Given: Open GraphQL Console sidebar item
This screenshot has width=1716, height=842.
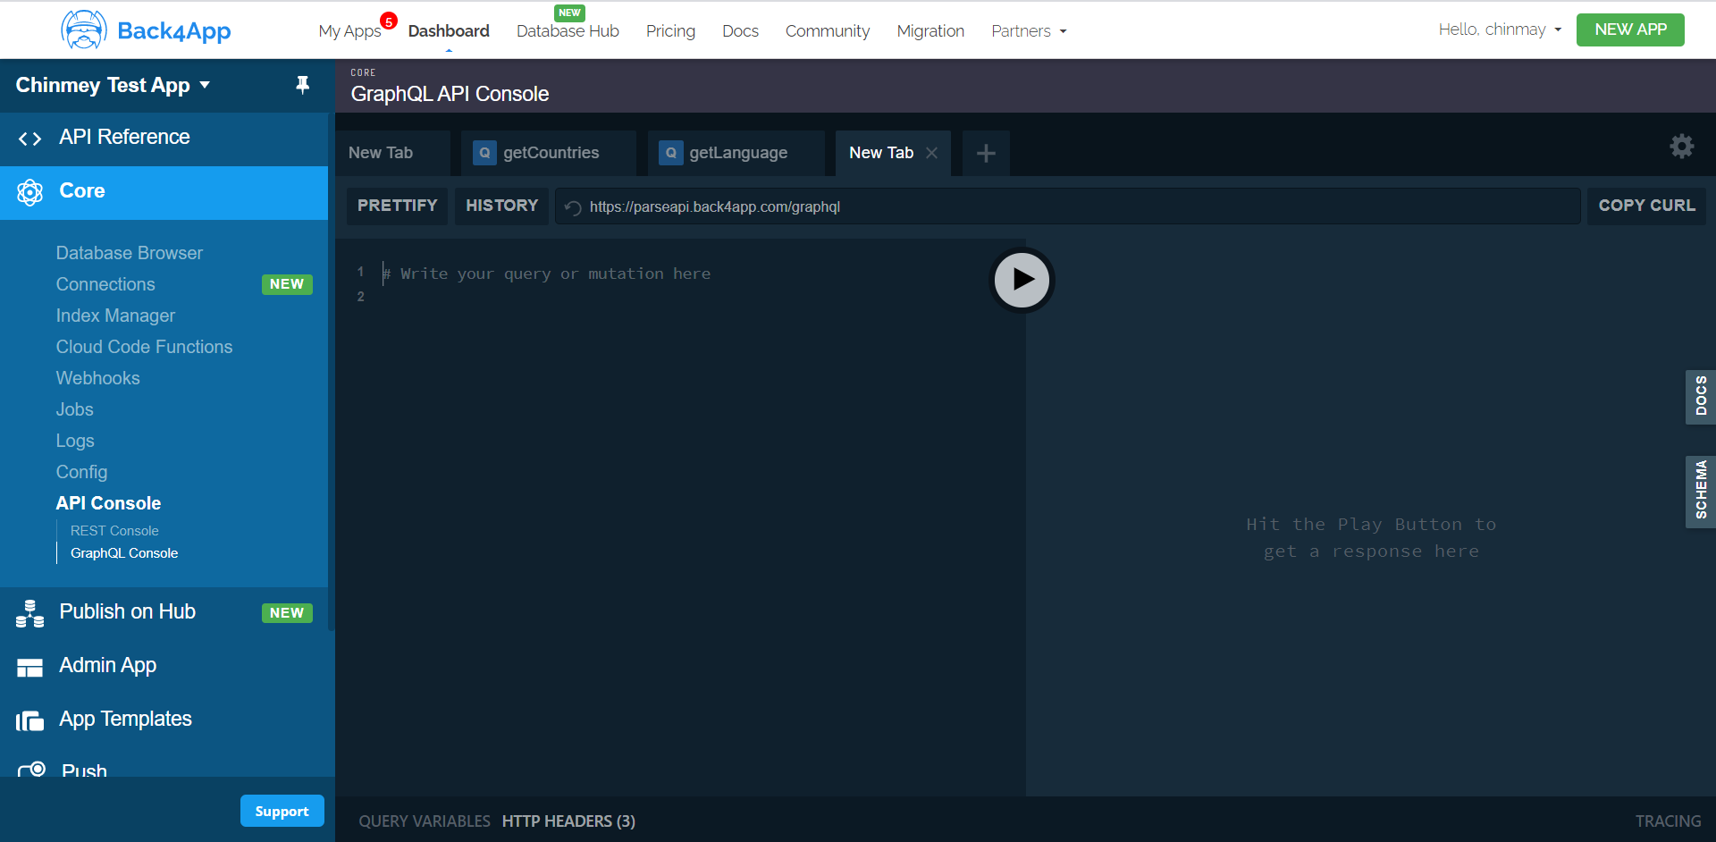Looking at the screenshot, I should click(124, 553).
